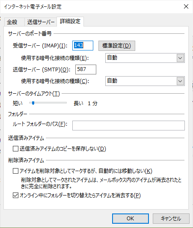Click the キャンセル button
This screenshot has height=228, width=193.
(171, 219)
